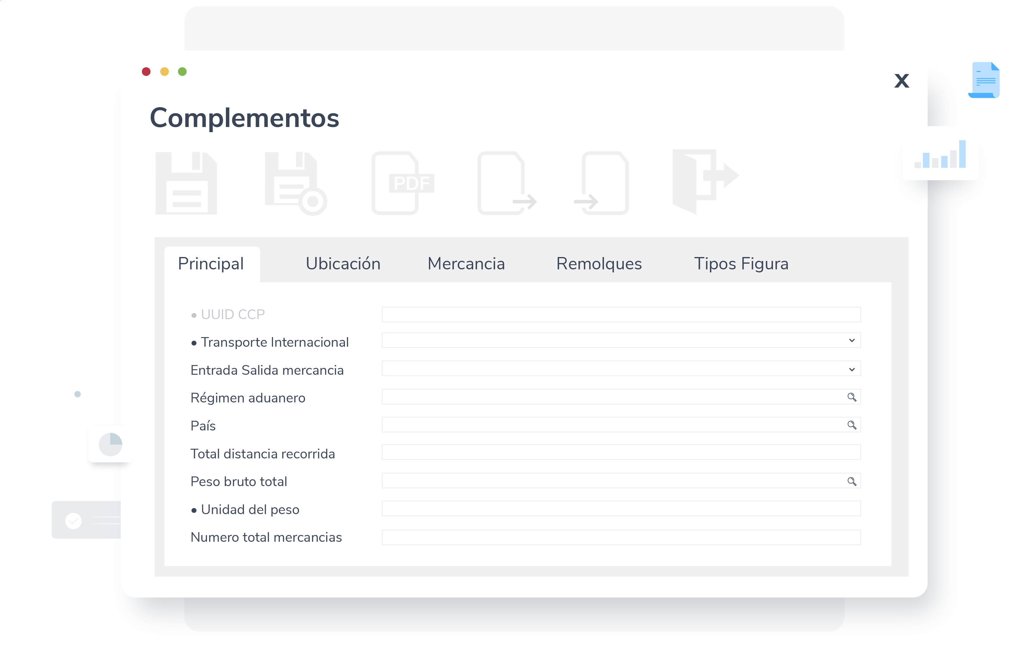Click the red window dot
This screenshot has height=648, width=1029.
point(146,71)
